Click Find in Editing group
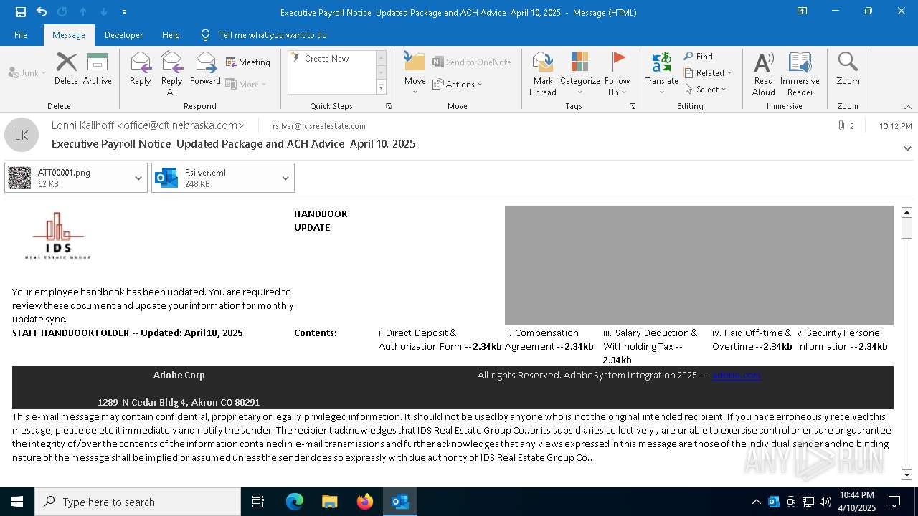Screen dimensions: 918x516 [699, 57]
